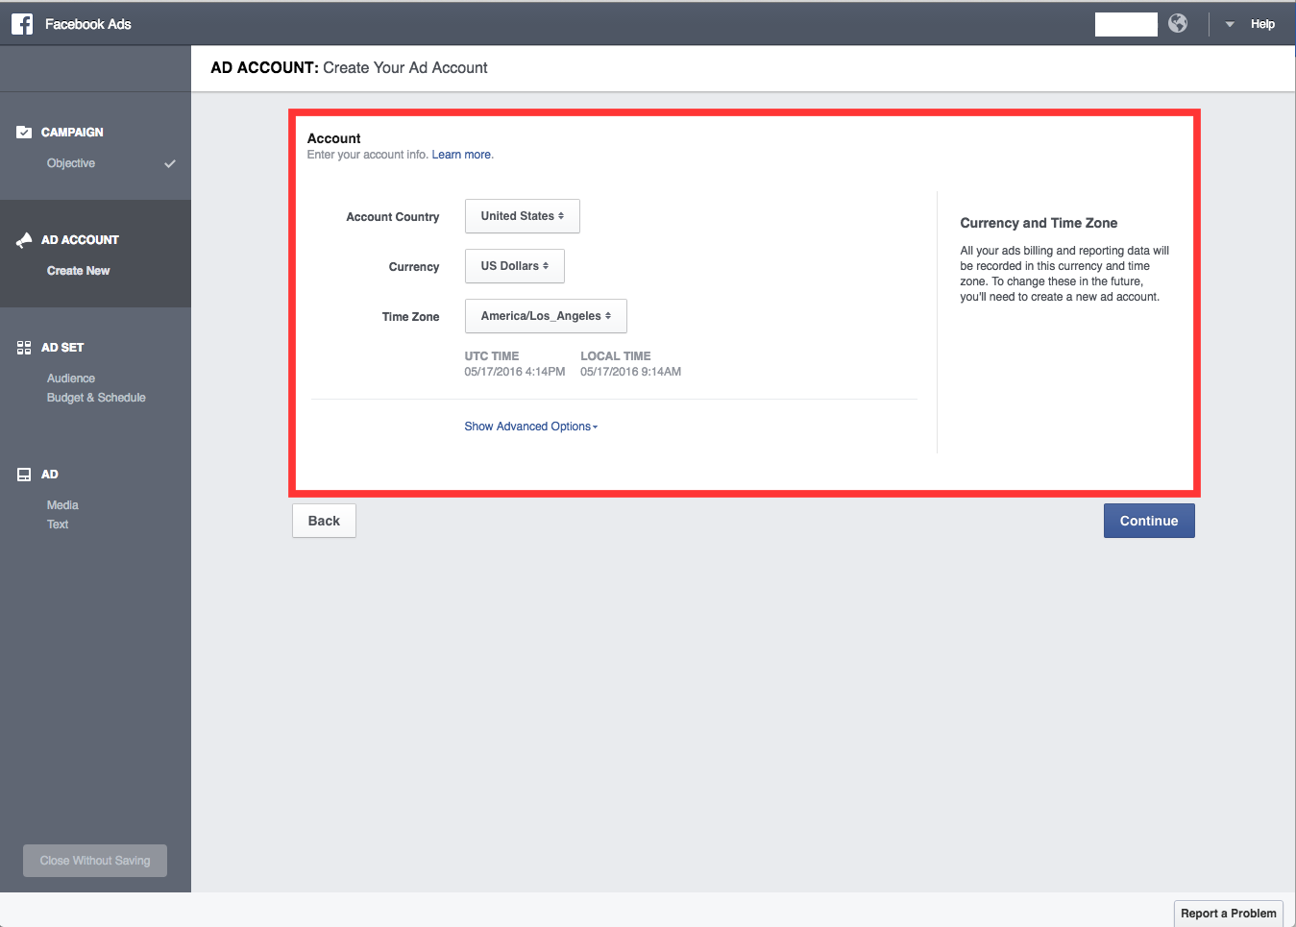
Task: Click the Ad Set grid icon
Action: click(x=24, y=347)
